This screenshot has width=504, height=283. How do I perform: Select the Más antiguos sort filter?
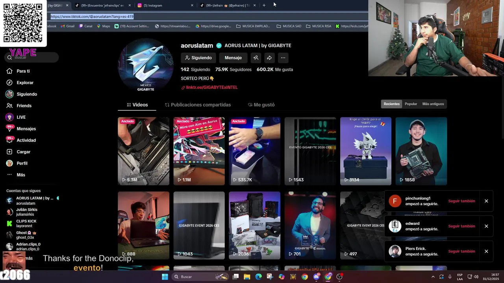click(x=433, y=104)
